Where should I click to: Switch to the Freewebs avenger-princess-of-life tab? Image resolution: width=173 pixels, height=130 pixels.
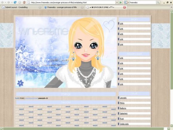tap(64, 7)
